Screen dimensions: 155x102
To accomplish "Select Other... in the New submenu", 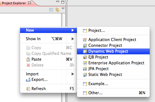I will pyautogui.click(x=113, y=93).
